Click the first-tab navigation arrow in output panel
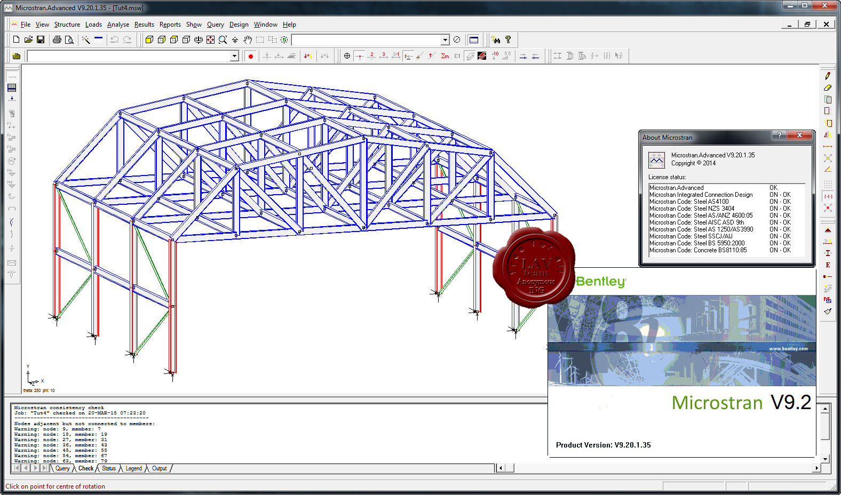Screen dimensions: 841x495 (17, 468)
